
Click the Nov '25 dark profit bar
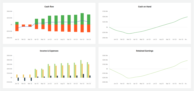(83, 76)
